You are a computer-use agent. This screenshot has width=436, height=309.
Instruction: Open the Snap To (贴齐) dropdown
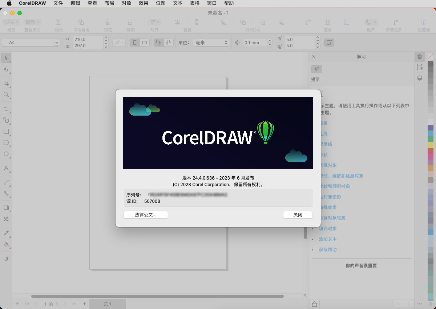tap(371, 22)
